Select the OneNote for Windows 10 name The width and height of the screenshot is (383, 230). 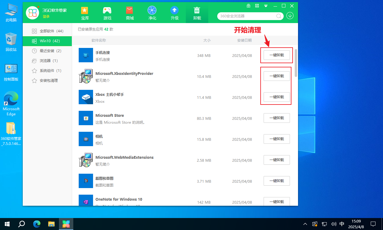[119, 199]
